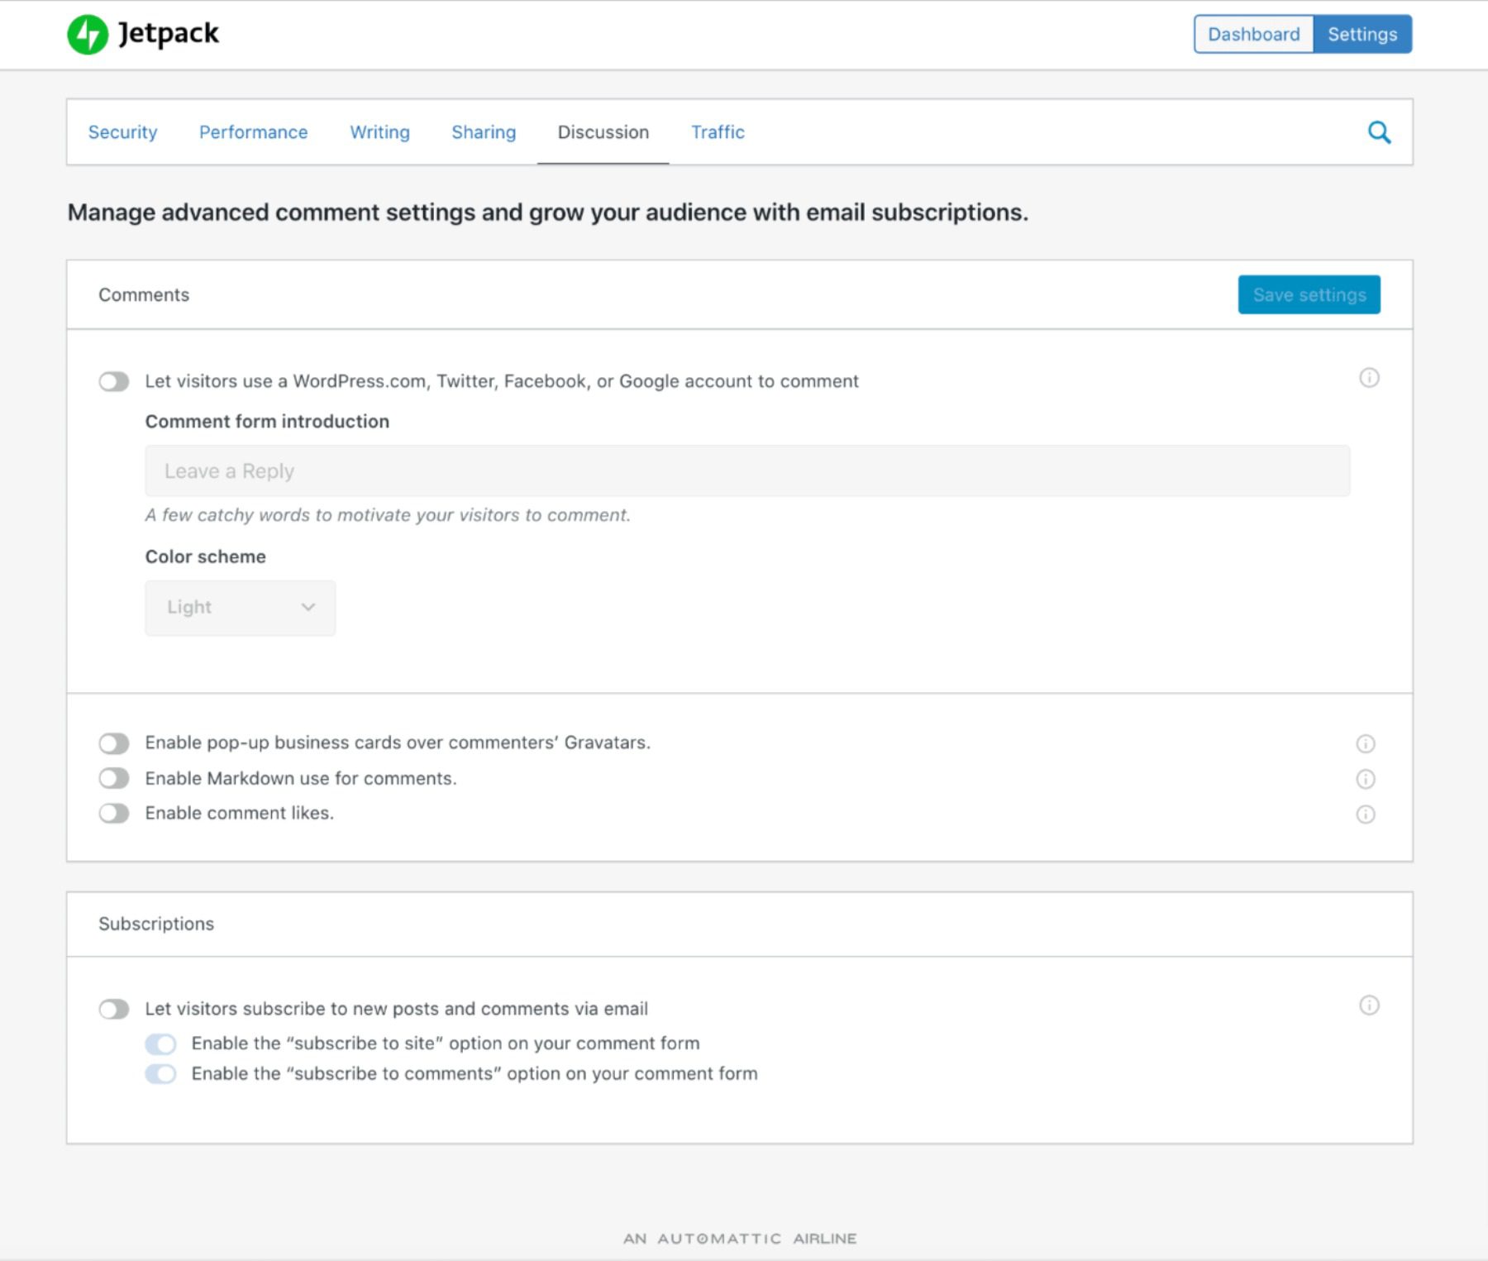Switch to the Traffic tab

point(718,132)
